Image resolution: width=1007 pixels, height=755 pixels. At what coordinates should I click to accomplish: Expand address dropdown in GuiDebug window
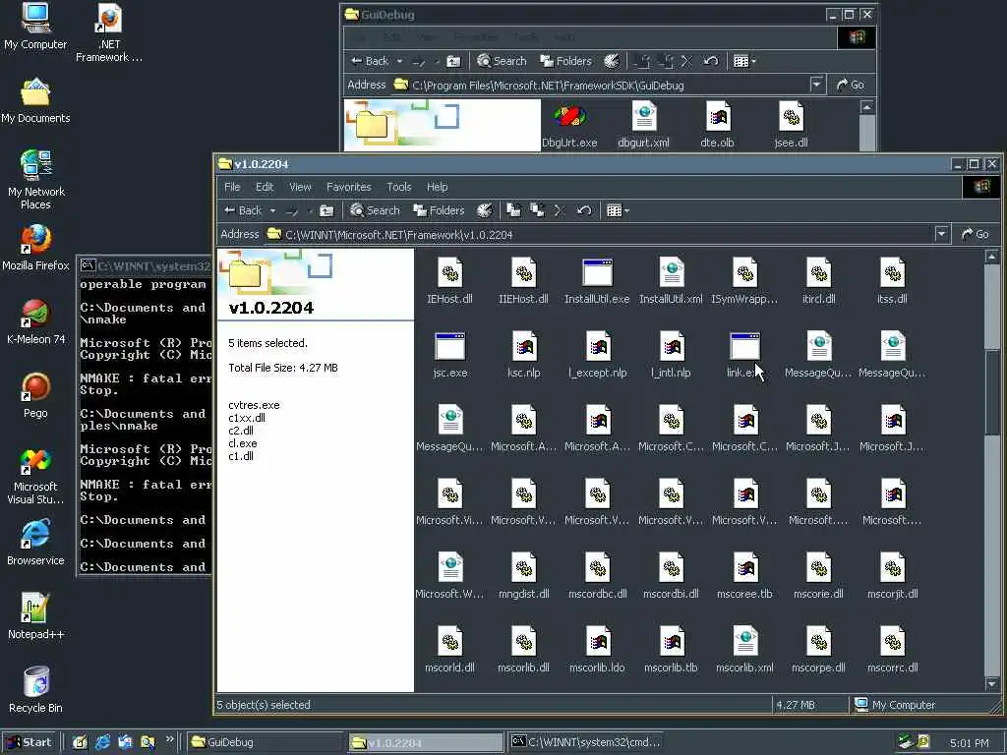(816, 85)
